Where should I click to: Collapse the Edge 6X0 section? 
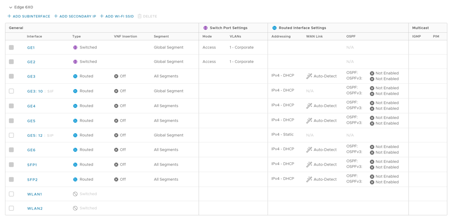tap(11, 8)
